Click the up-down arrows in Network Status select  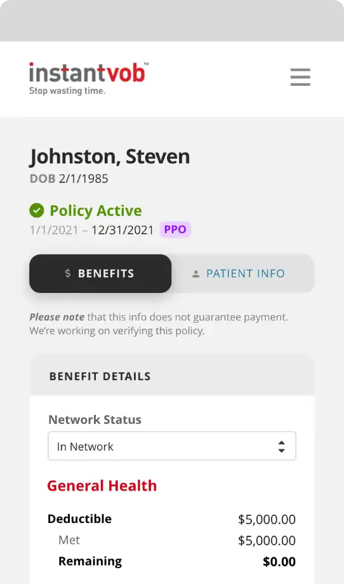tap(282, 447)
